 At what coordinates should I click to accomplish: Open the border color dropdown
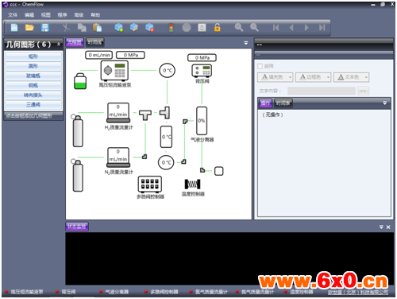[314, 77]
